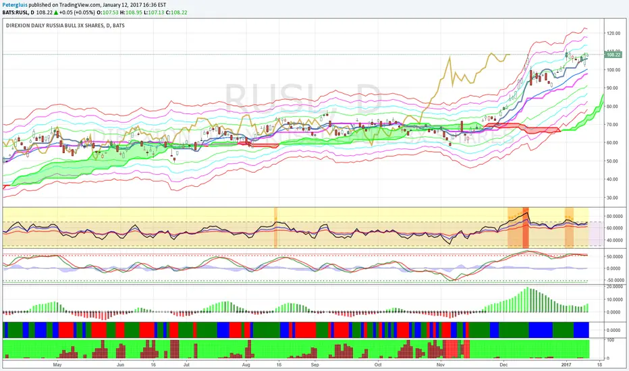
Task: Click the 60.00 price axis label
Action: (613, 143)
